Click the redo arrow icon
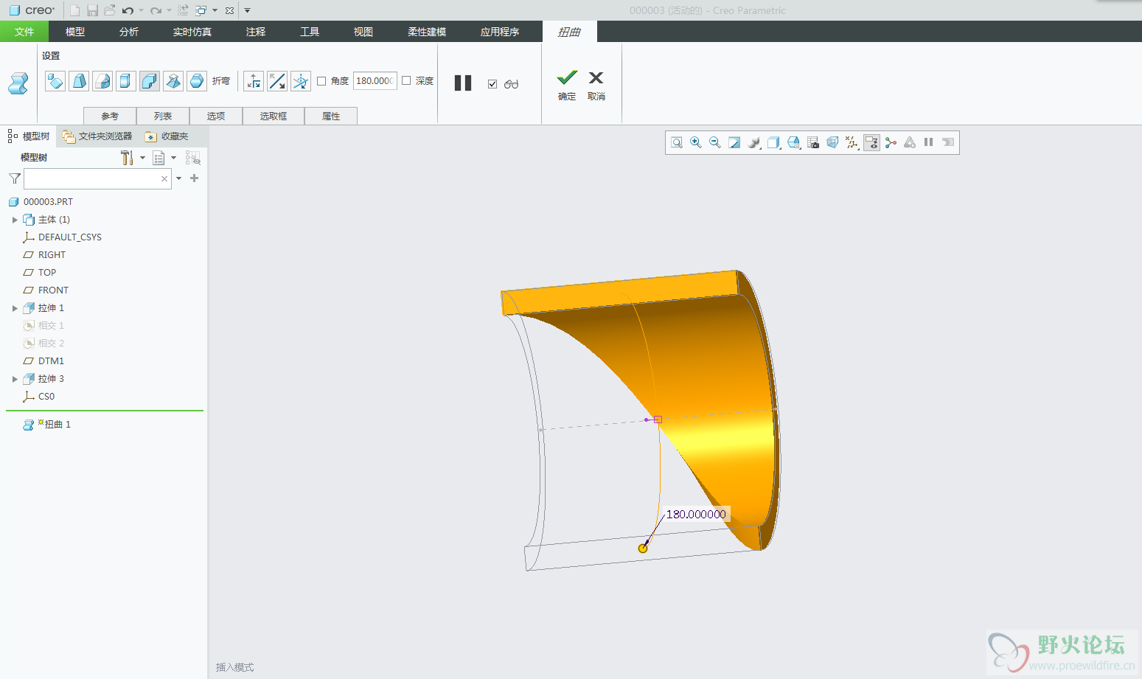 (x=156, y=10)
